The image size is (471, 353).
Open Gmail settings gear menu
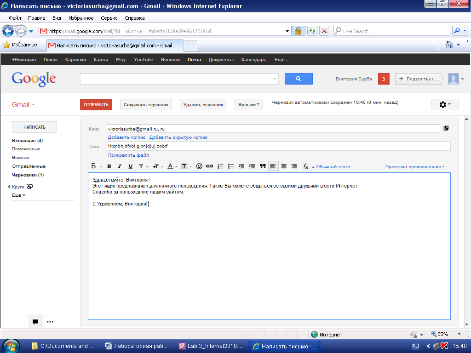pos(445,105)
